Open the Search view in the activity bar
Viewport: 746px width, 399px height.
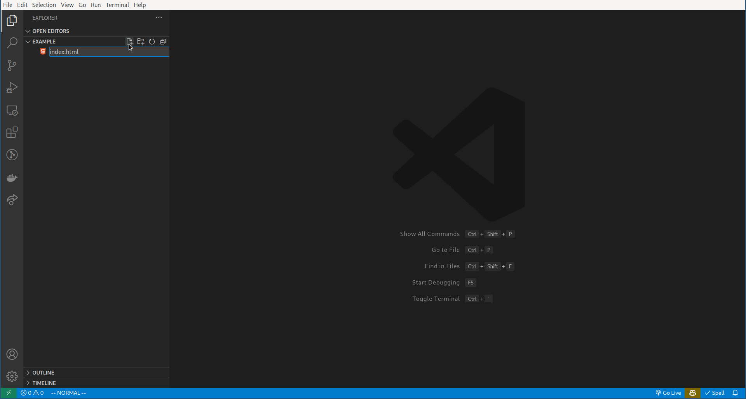12,43
